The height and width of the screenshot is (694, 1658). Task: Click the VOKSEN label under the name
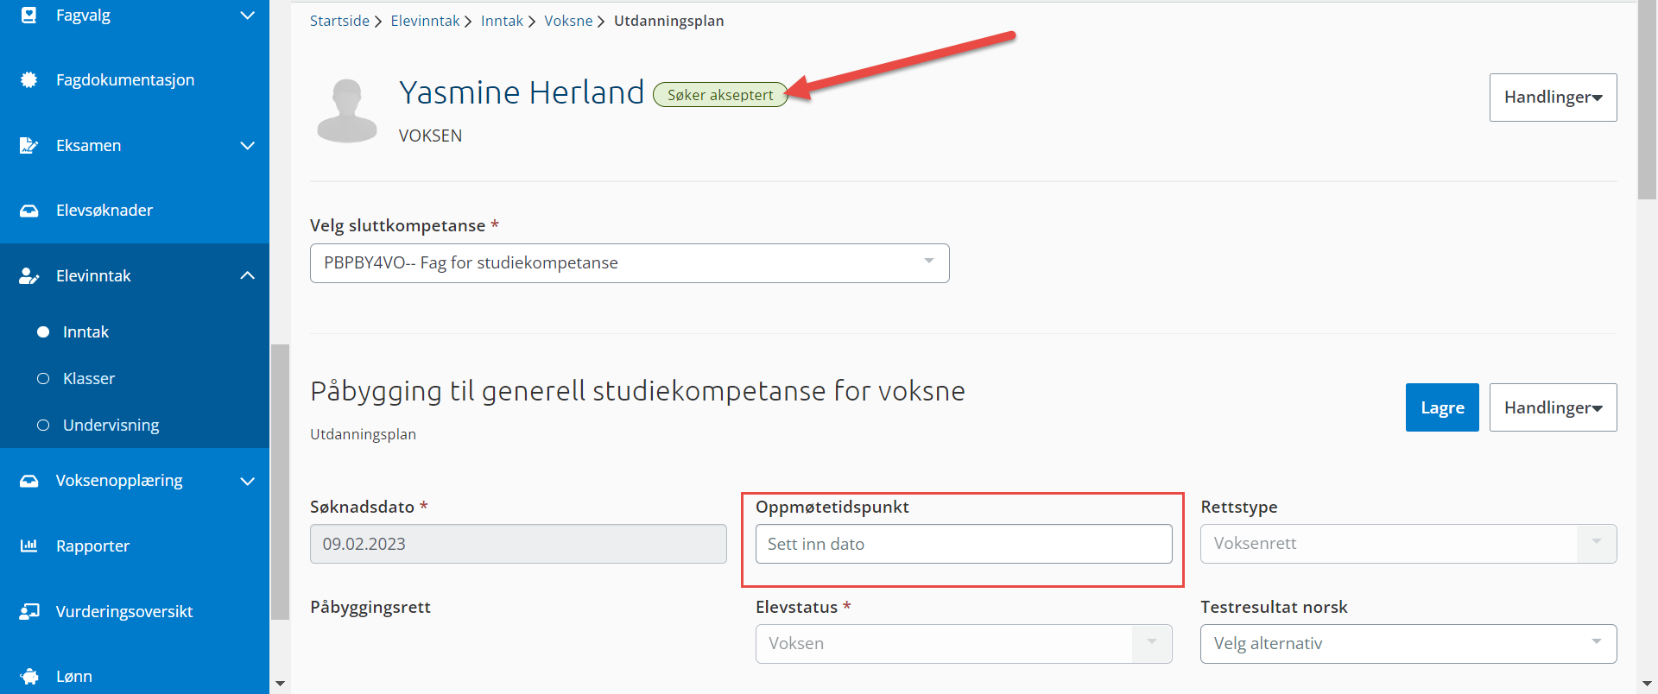tap(430, 136)
